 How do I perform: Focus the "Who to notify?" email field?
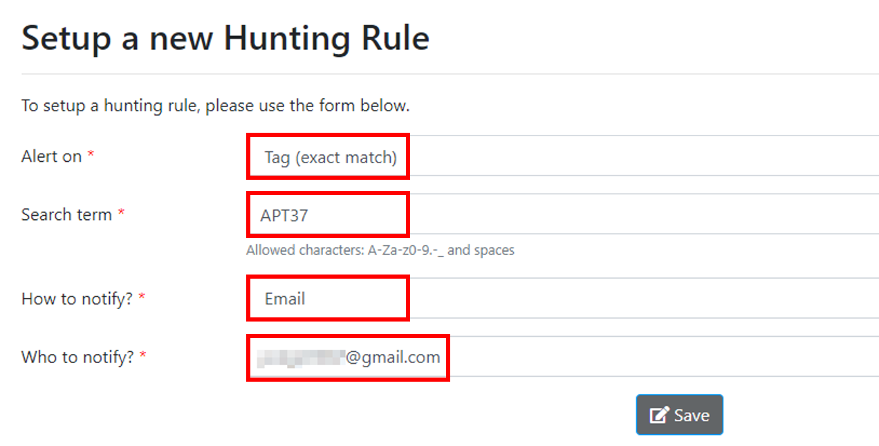348,357
